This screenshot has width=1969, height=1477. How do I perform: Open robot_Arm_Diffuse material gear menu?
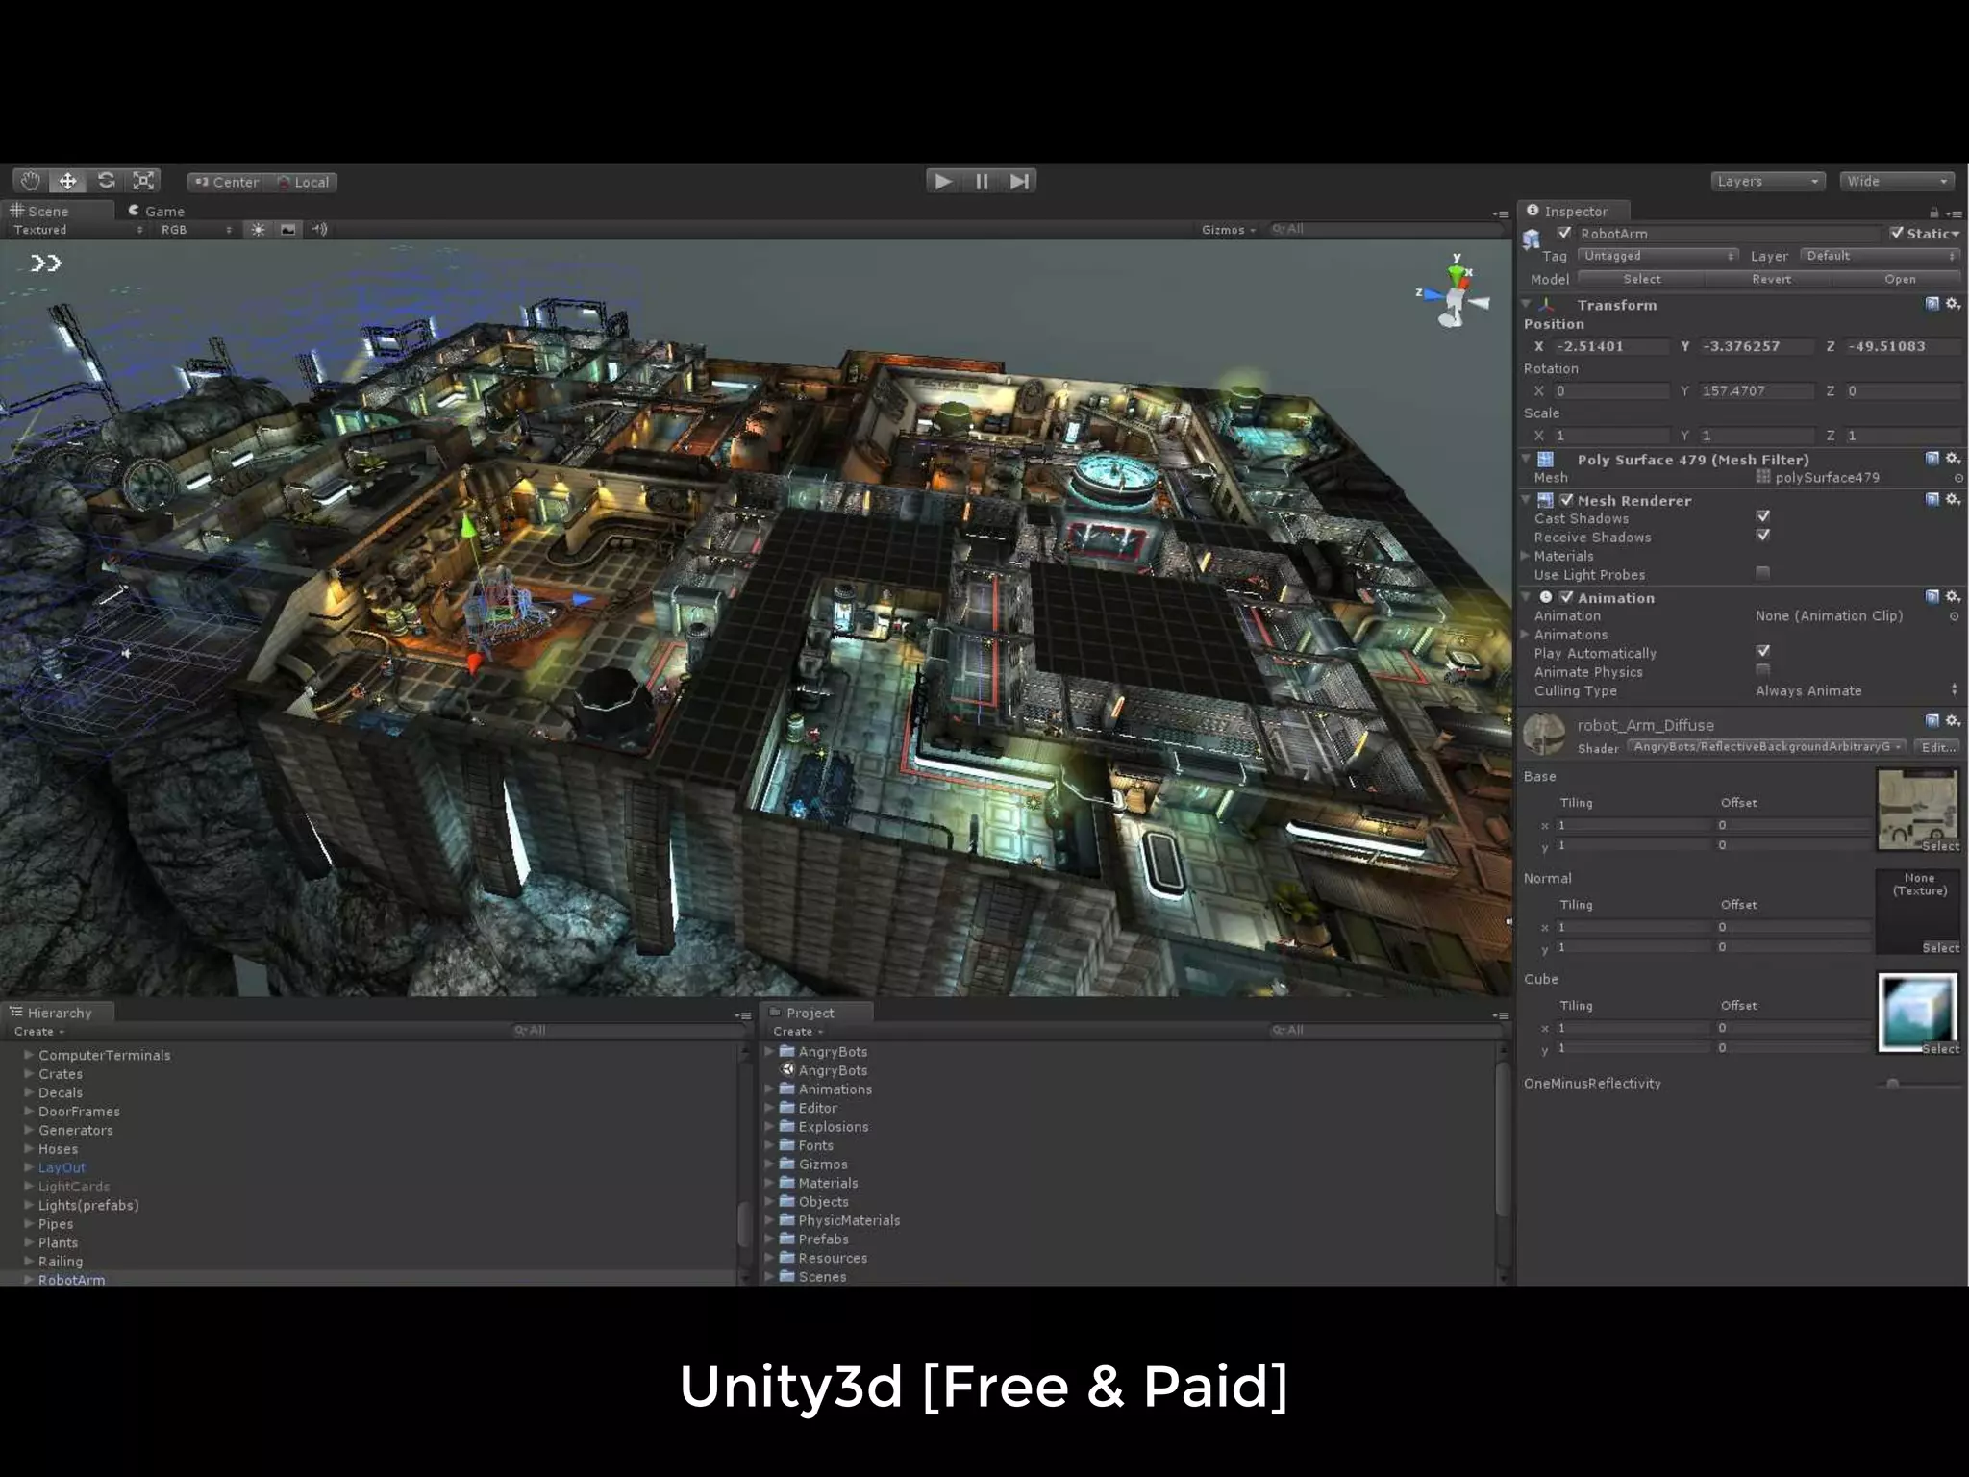(1953, 720)
